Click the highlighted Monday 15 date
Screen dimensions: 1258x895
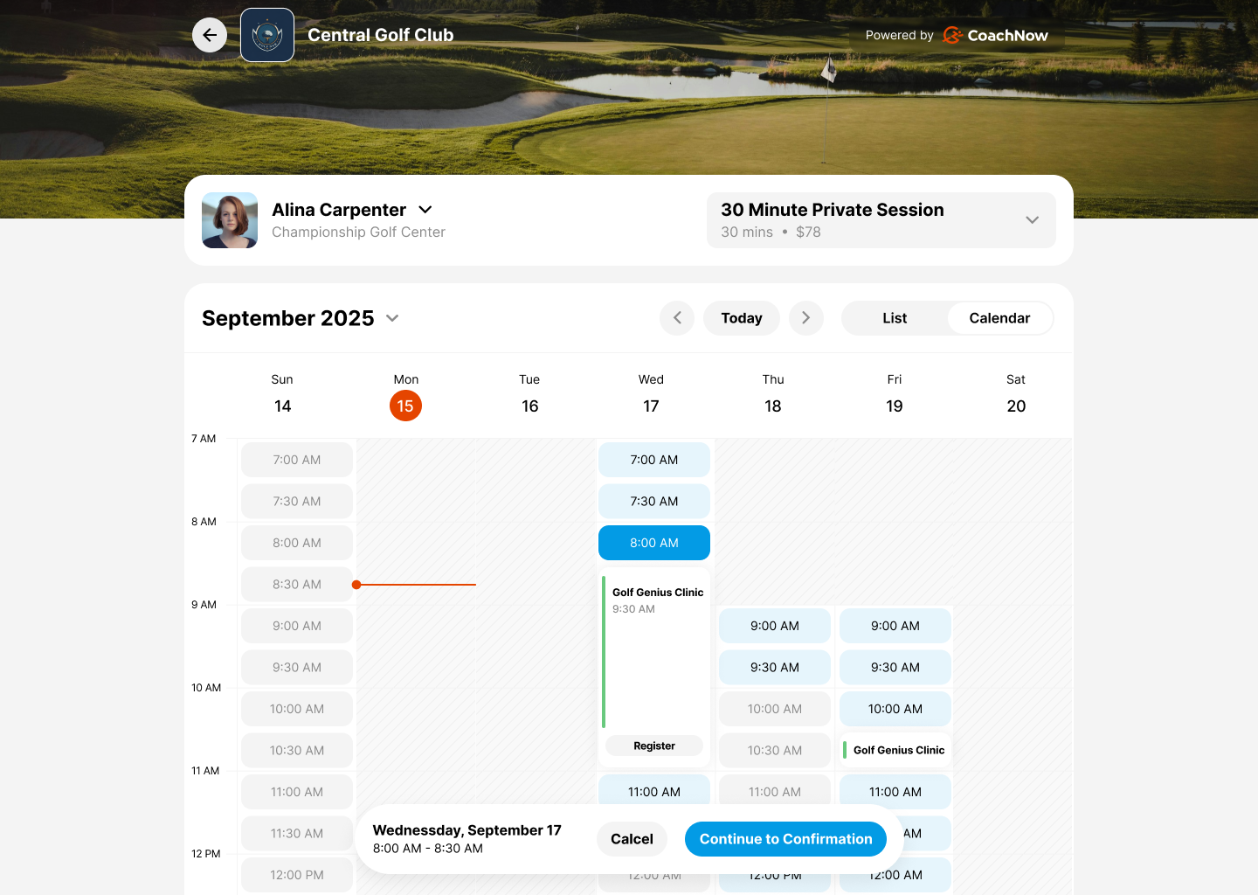(405, 406)
